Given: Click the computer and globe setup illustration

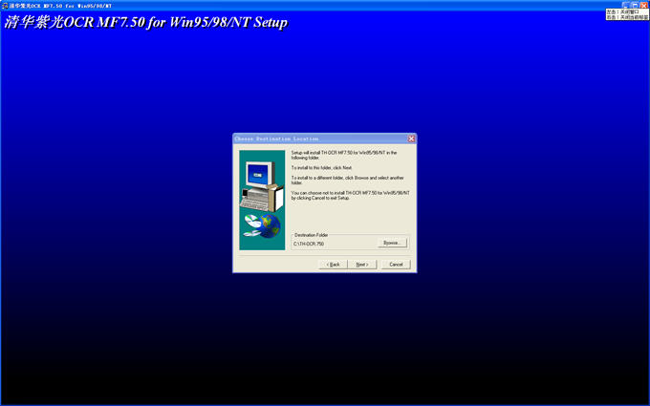Looking at the screenshot, I should coord(262,200).
